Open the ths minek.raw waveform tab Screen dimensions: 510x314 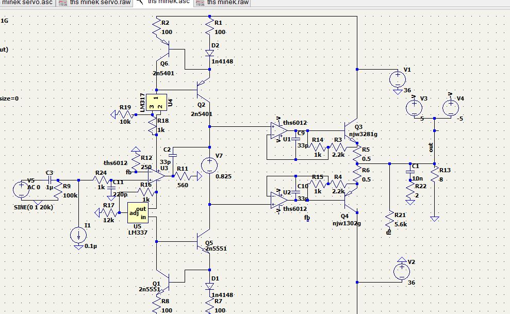click(x=222, y=3)
